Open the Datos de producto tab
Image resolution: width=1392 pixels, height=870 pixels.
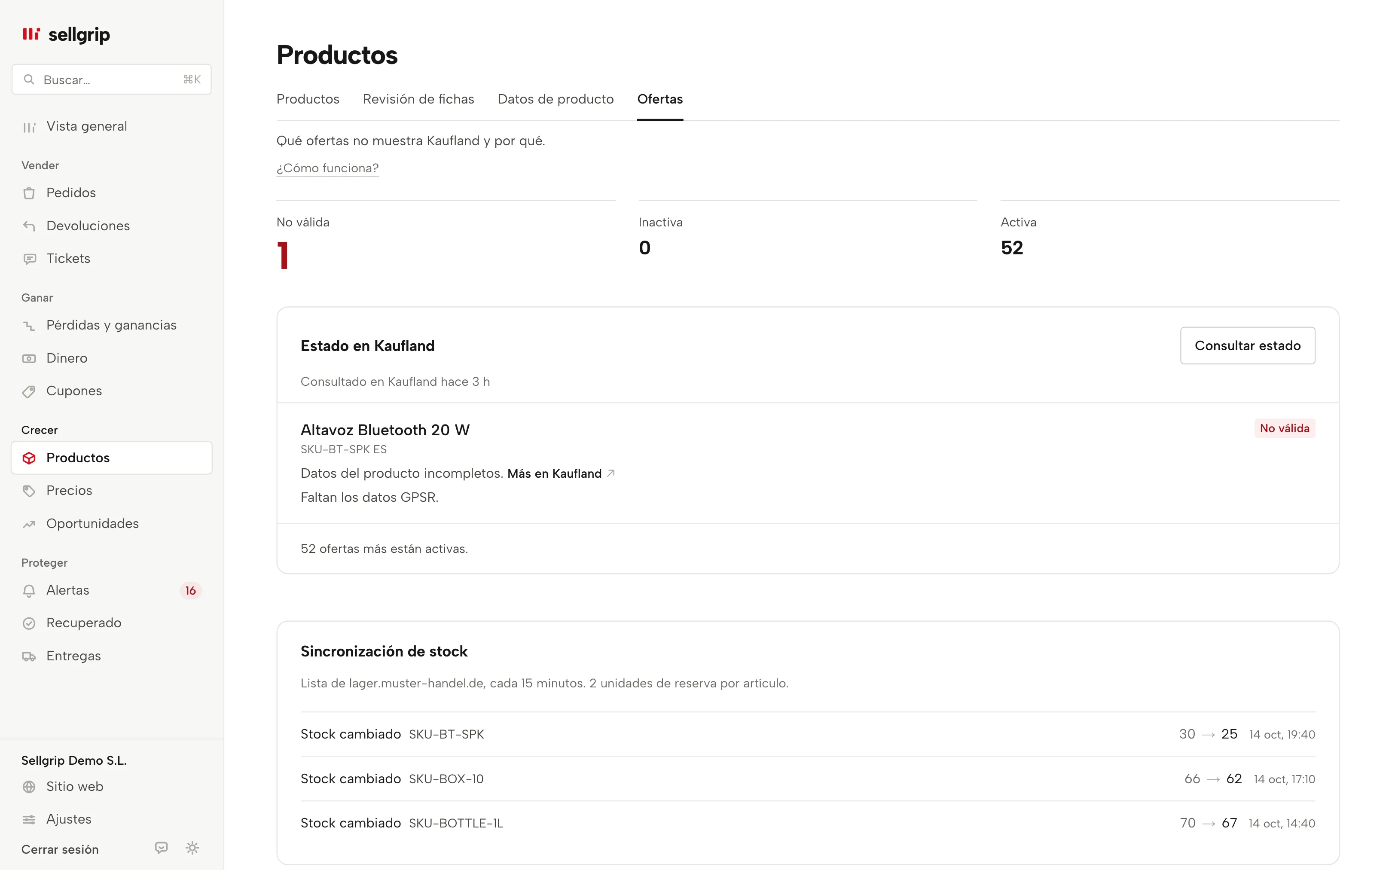click(x=556, y=99)
